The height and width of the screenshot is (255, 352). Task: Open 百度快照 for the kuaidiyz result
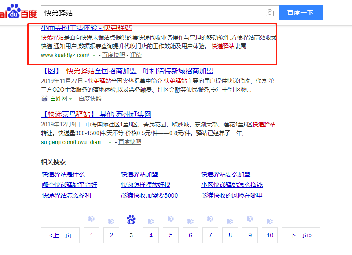click(x=114, y=55)
